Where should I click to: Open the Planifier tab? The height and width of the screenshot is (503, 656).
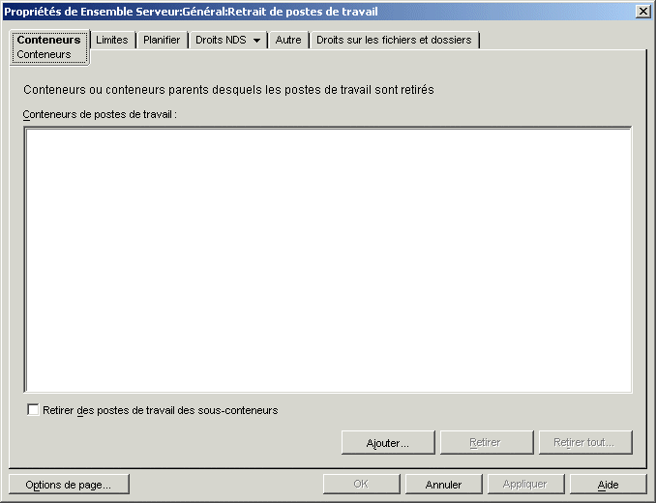(x=162, y=40)
